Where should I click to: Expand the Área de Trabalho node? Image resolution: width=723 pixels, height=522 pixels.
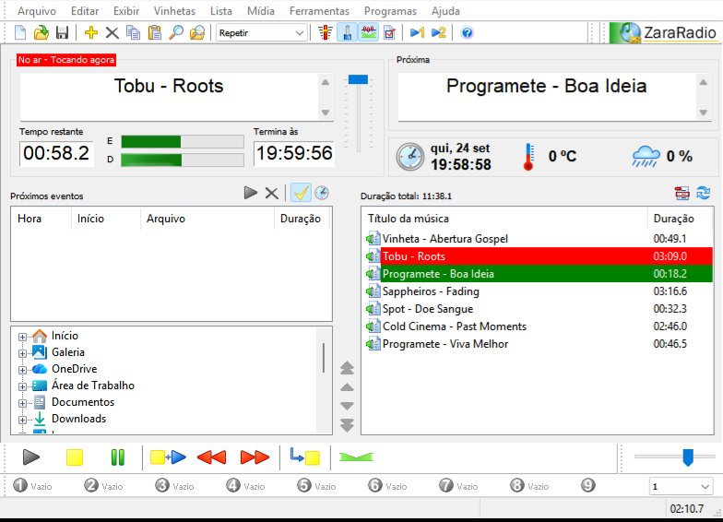pyautogui.click(x=22, y=386)
